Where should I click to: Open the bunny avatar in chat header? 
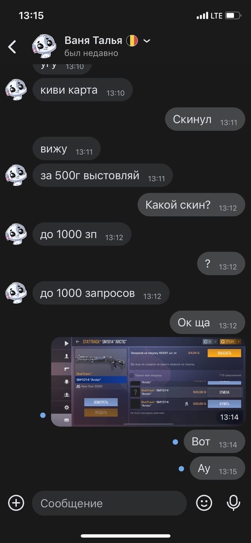44,46
